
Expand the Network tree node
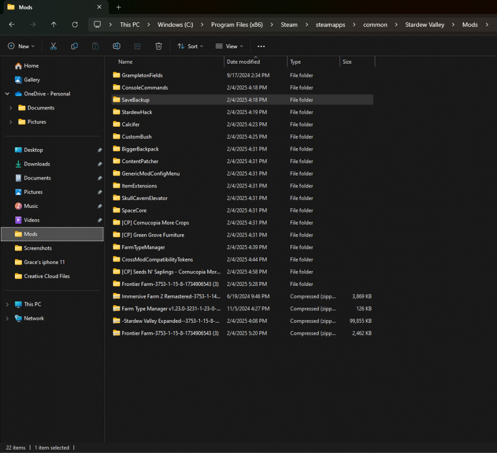coord(7,318)
